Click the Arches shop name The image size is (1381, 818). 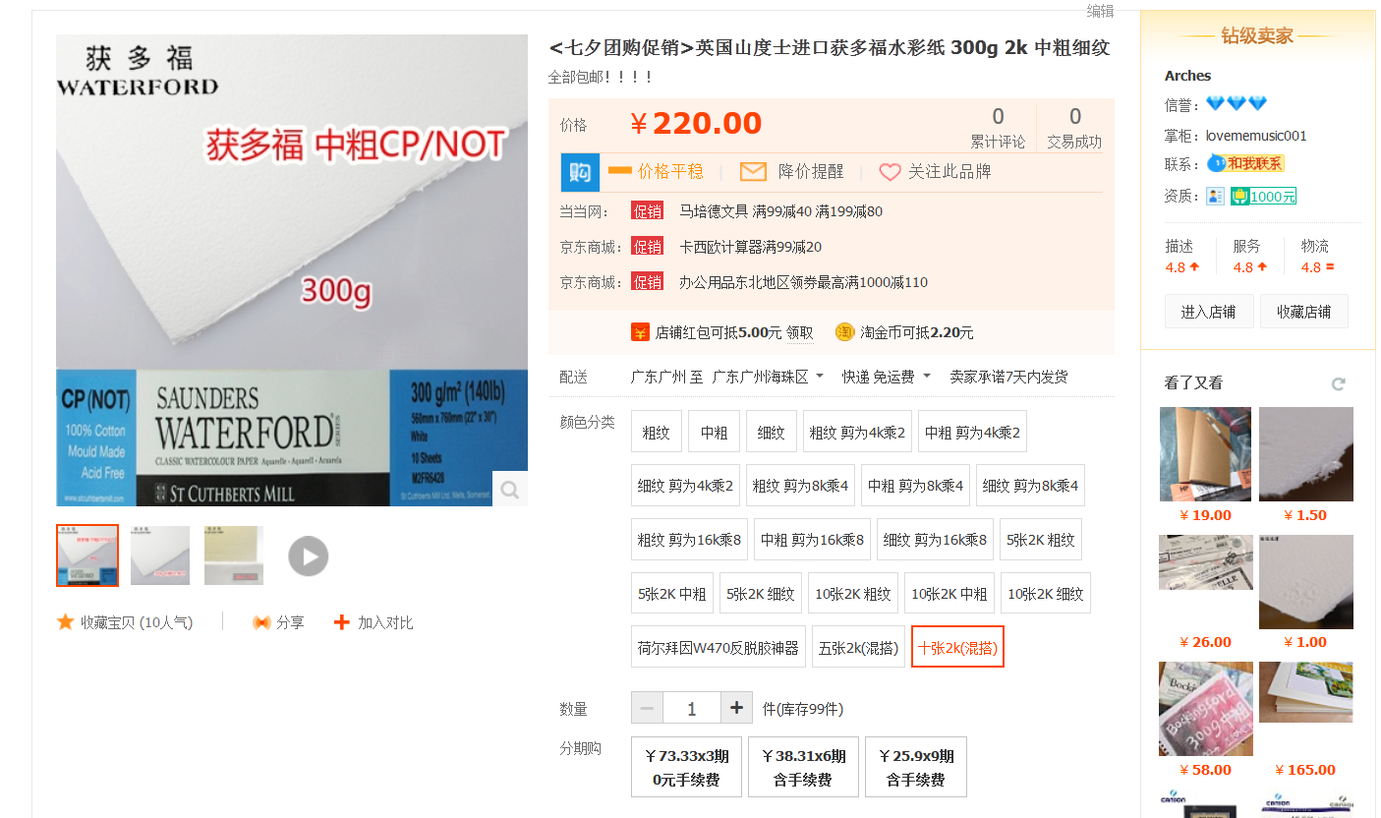[x=1187, y=76]
